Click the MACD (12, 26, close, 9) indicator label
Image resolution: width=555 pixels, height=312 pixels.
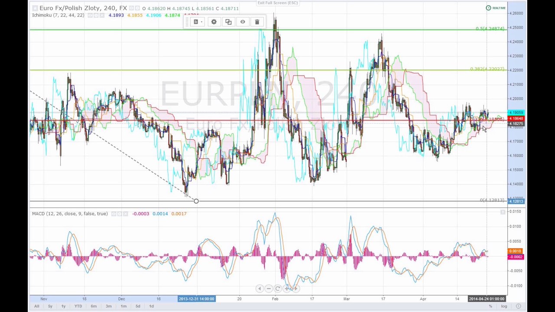[x=70, y=214]
